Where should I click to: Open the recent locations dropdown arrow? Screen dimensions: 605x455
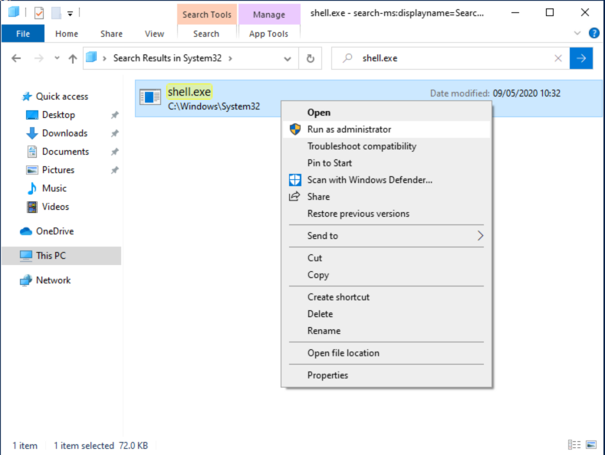(57, 58)
